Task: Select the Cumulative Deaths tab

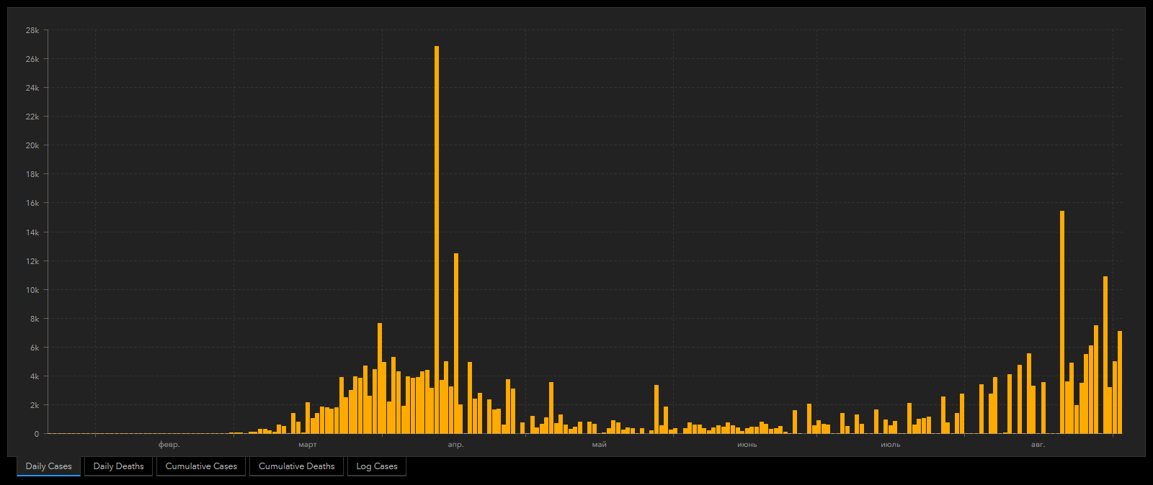Action: (x=296, y=466)
